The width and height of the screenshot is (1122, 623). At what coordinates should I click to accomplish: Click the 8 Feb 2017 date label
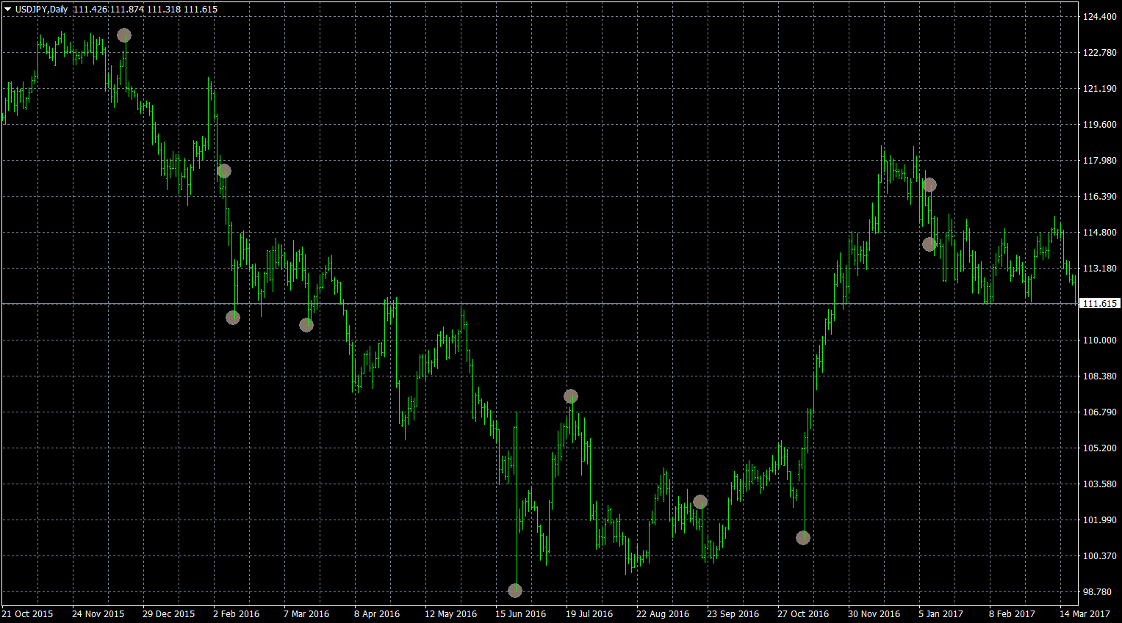coord(1012,614)
